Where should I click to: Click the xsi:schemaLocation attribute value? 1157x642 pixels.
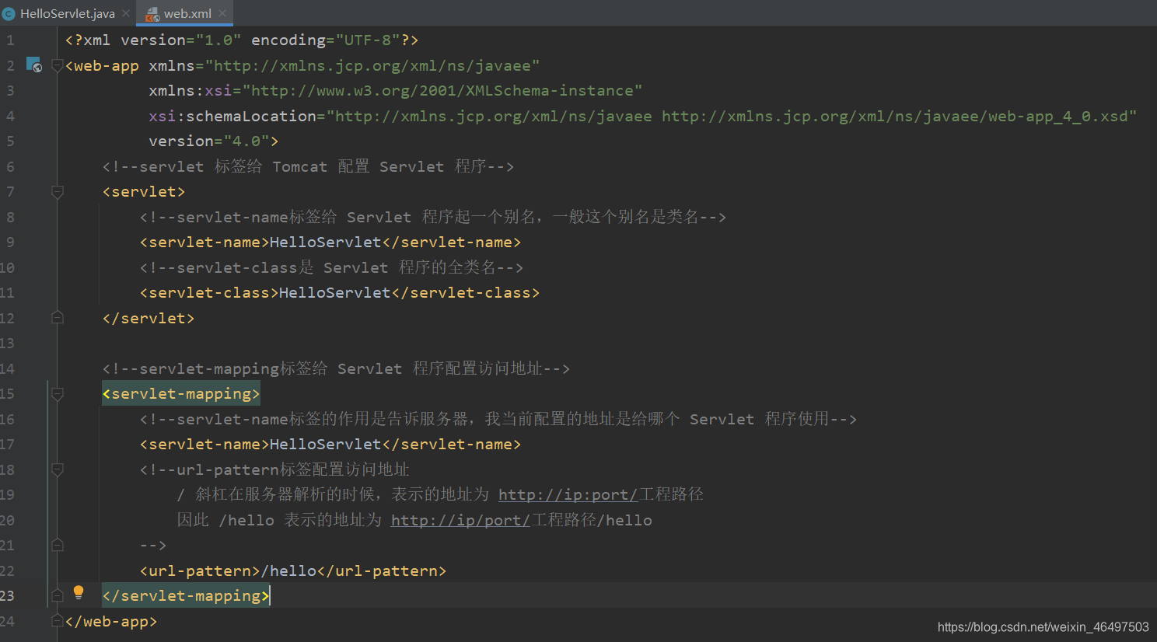732,116
